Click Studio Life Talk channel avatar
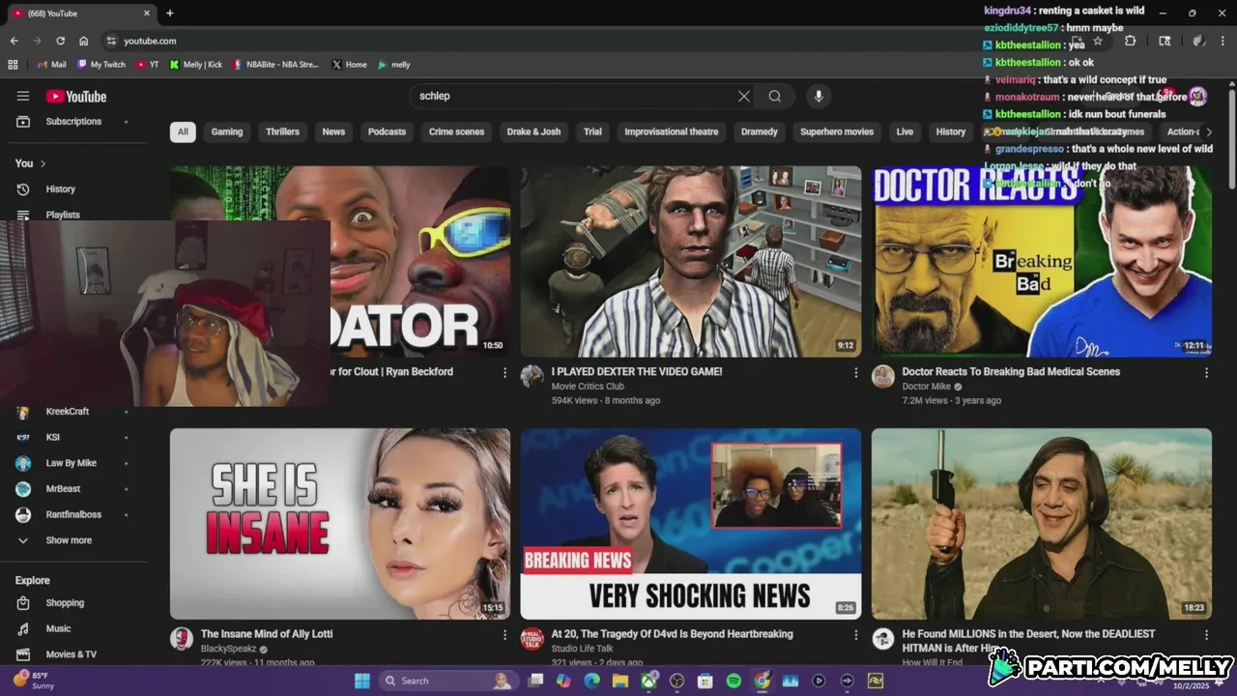 click(532, 639)
